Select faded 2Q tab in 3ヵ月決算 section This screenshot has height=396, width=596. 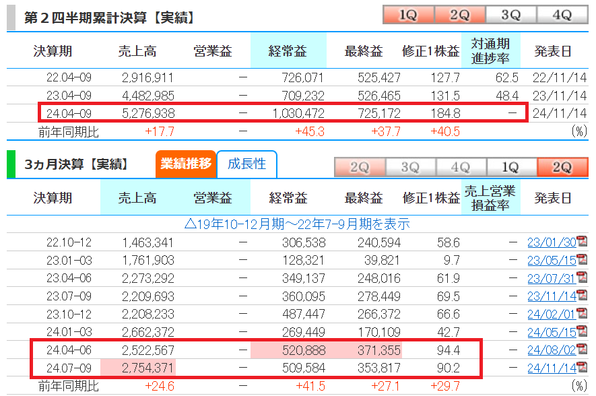(360, 167)
